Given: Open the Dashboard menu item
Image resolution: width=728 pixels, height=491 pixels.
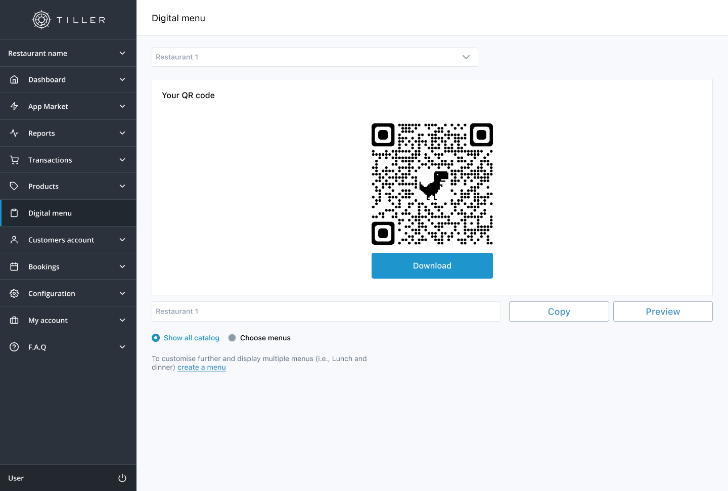Looking at the screenshot, I should (68, 79).
